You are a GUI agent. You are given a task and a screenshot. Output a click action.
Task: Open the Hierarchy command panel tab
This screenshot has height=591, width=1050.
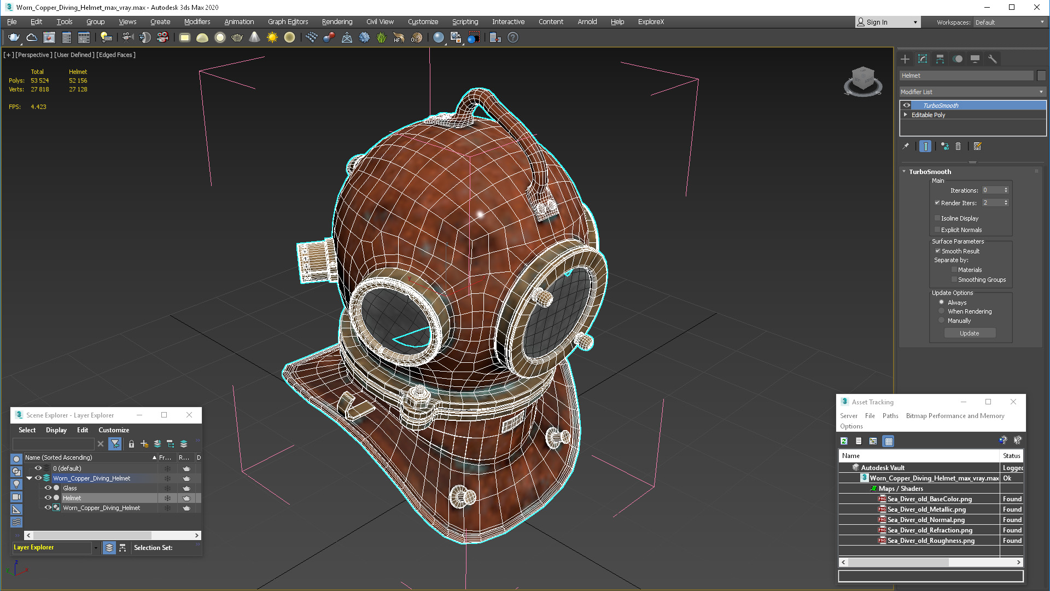coord(940,59)
